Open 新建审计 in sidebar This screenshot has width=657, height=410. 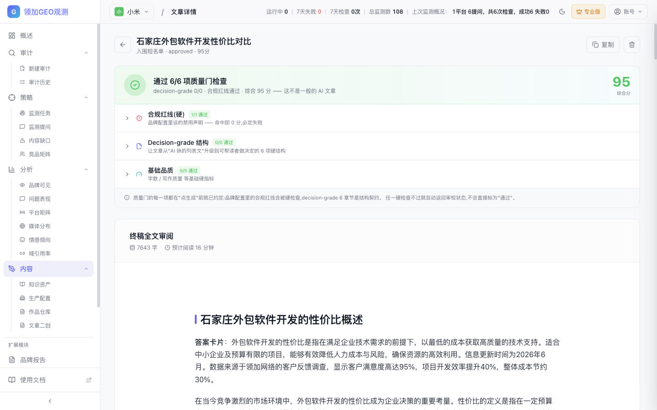(39, 68)
